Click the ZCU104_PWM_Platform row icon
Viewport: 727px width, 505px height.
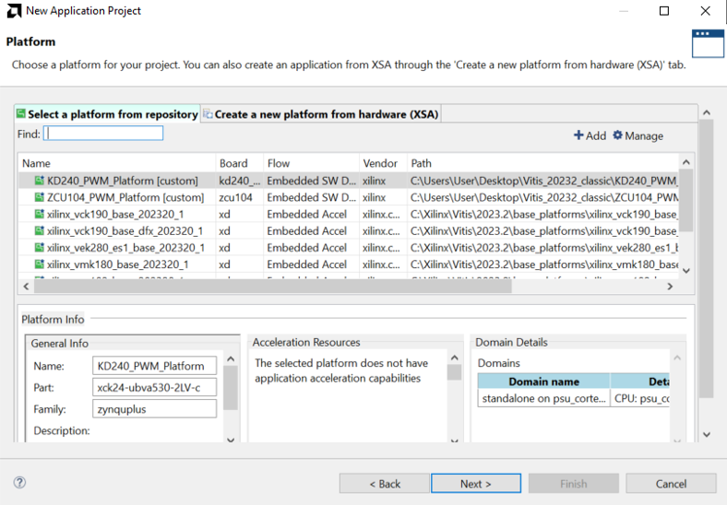40,197
